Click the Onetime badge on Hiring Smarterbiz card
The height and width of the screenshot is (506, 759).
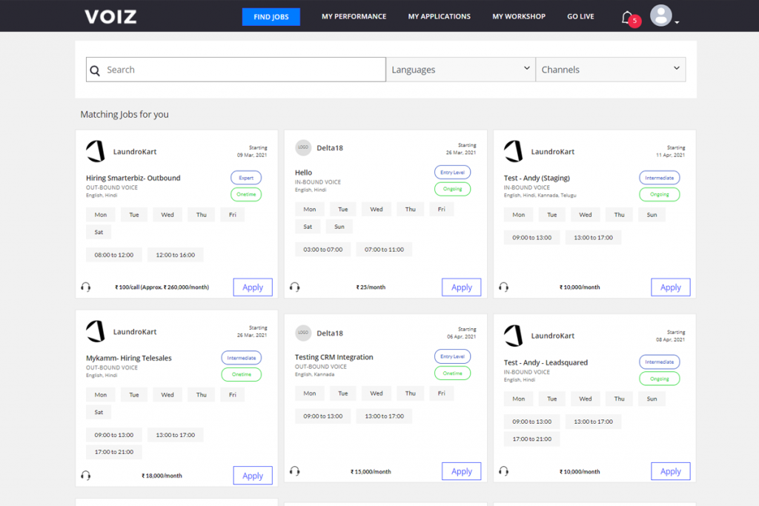tap(246, 194)
